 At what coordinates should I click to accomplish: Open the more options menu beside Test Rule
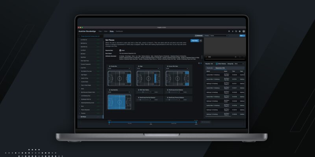point(200,40)
